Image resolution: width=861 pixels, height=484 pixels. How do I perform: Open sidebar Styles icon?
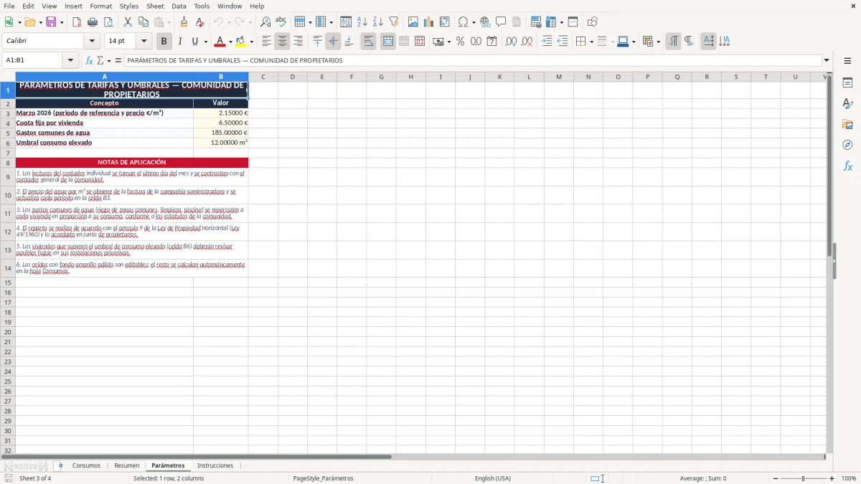[x=847, y=104]
